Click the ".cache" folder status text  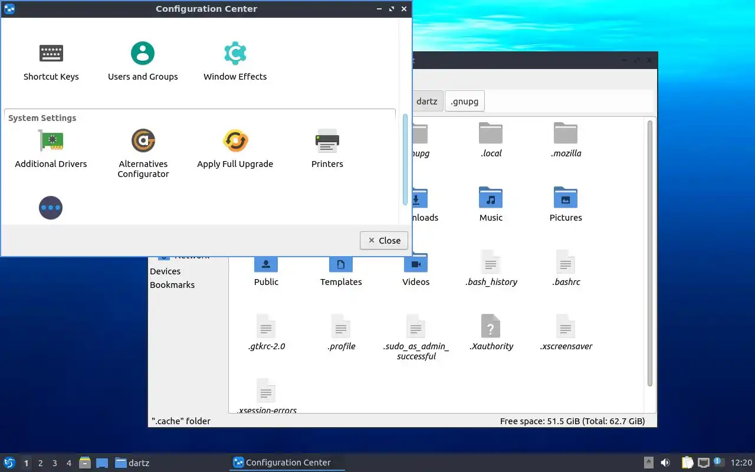pyautogui.click(x=181, y=421)
